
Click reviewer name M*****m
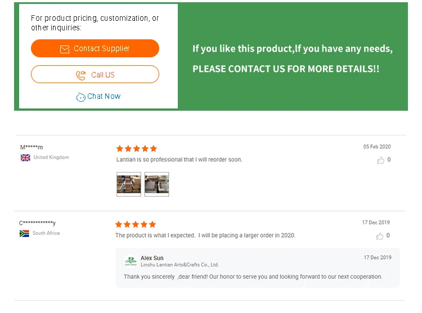click(32, 147)
